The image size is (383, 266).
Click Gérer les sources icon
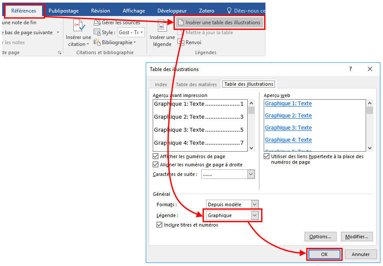(97, 23)
